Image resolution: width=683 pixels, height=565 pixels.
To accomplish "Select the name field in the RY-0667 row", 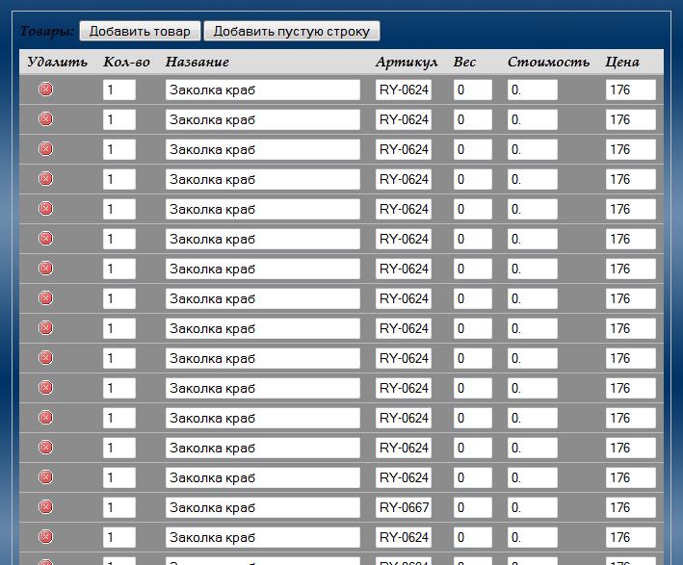I will point(262,507).
